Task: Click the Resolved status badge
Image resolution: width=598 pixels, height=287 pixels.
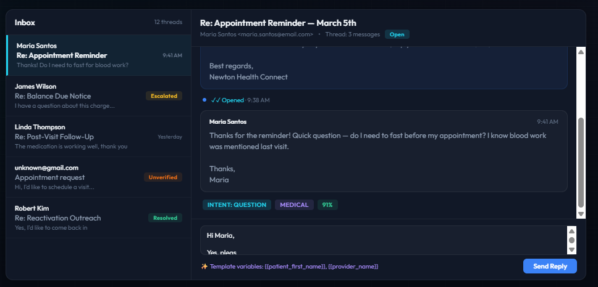Action: (165, 218)
